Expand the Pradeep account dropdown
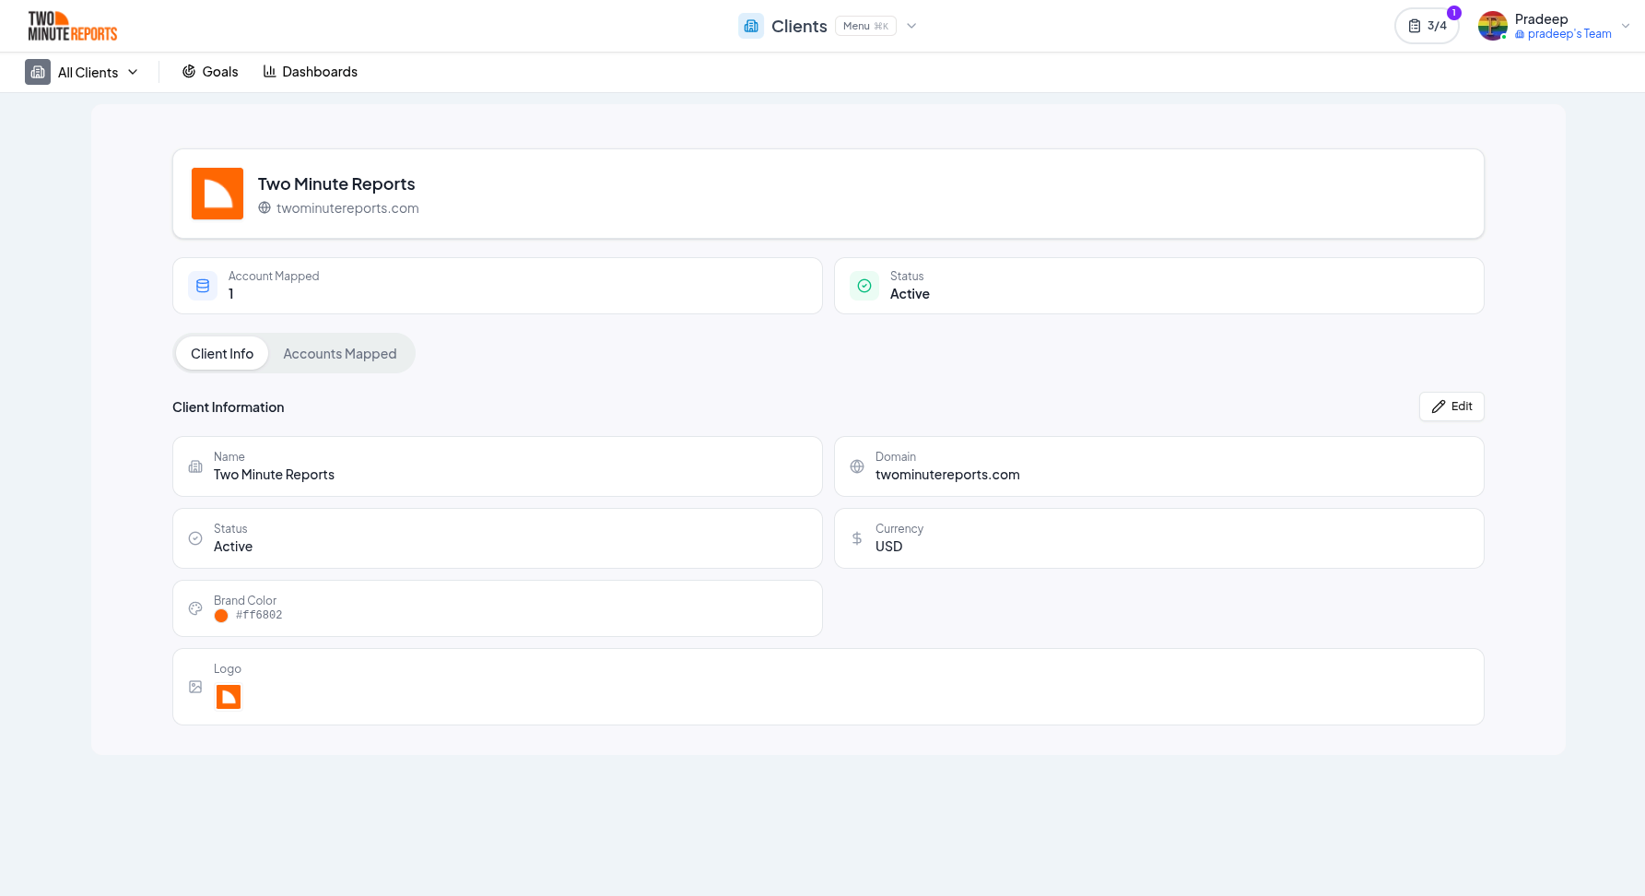1645x896 pixels. click(x=1626, y=25)
